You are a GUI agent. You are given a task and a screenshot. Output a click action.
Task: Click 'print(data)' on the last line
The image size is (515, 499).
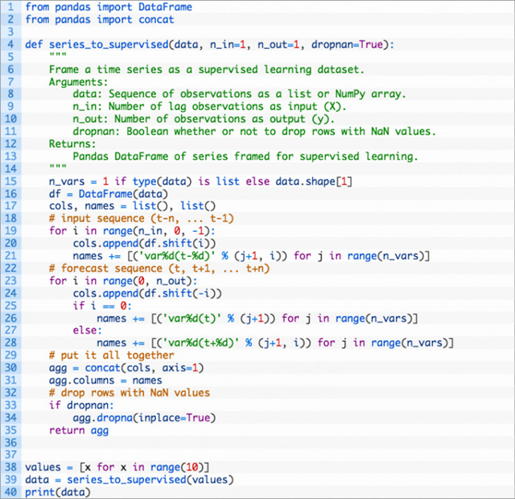pyautogui.click(x=58, y=493)
